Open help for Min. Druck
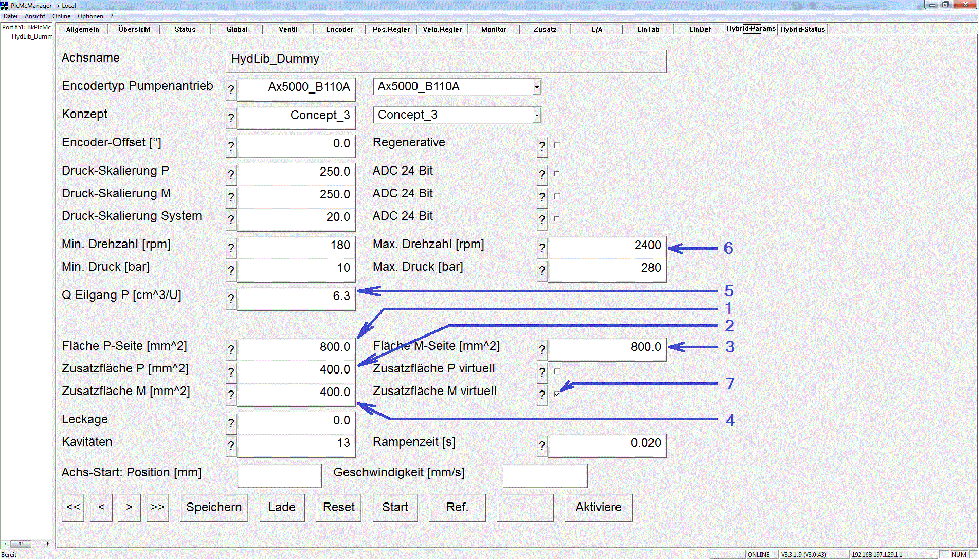 [x=231, y=271]
